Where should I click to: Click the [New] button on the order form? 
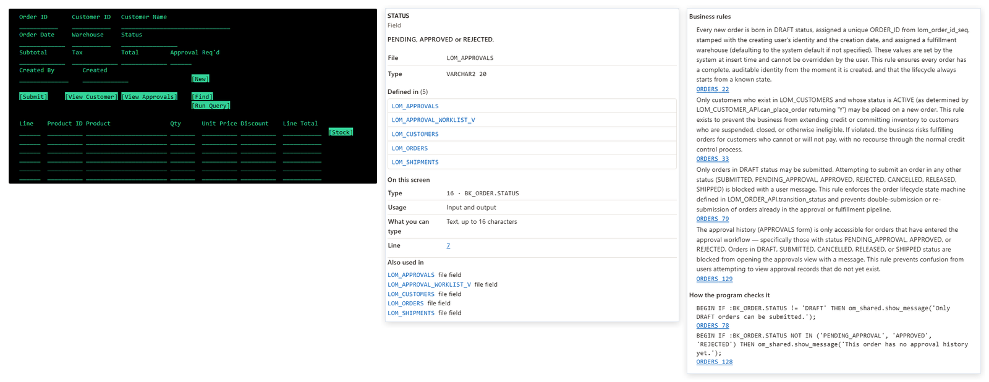point(200,79)
